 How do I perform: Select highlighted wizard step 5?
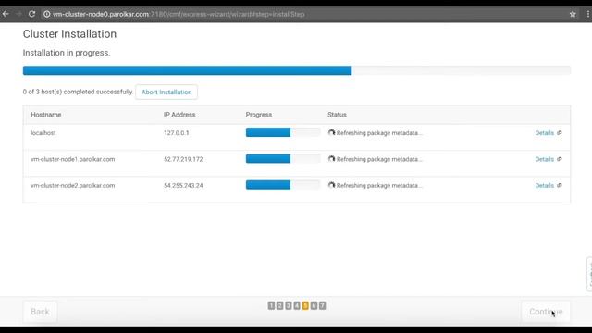[x=305, y=305]
